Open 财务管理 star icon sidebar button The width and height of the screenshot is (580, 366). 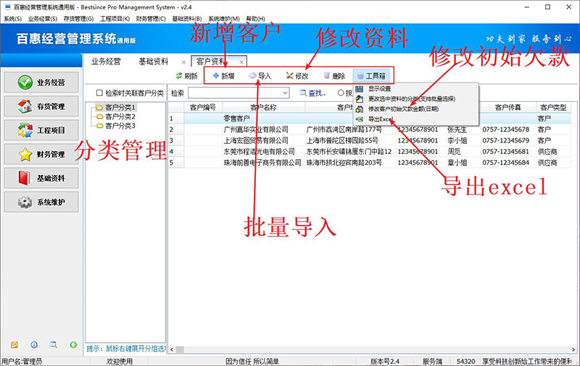click(41, 154)
